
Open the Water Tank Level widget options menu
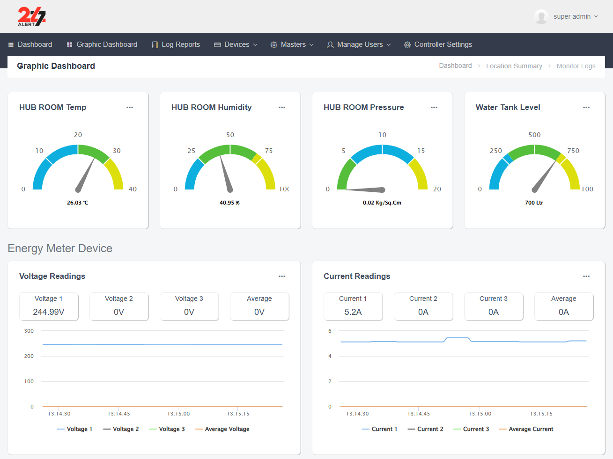point(586,107)
